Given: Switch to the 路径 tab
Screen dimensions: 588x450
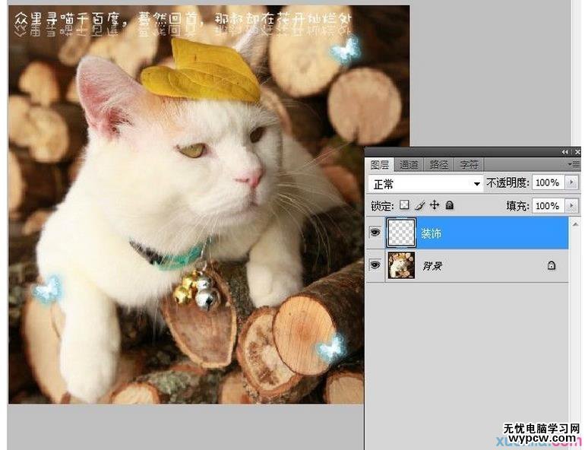Looking at the screenshot, I should tap(439, 164).
